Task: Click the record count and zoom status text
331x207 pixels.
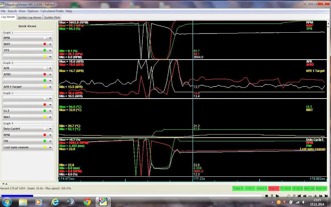Action: tap(36, 188)
